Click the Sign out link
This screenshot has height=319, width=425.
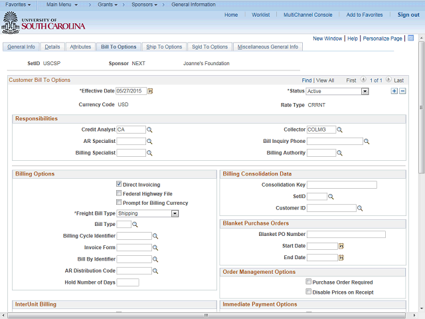(x=408, y=15)
